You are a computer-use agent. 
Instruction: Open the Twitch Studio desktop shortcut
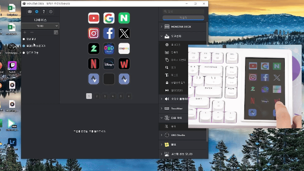click(x=12, y=68)
